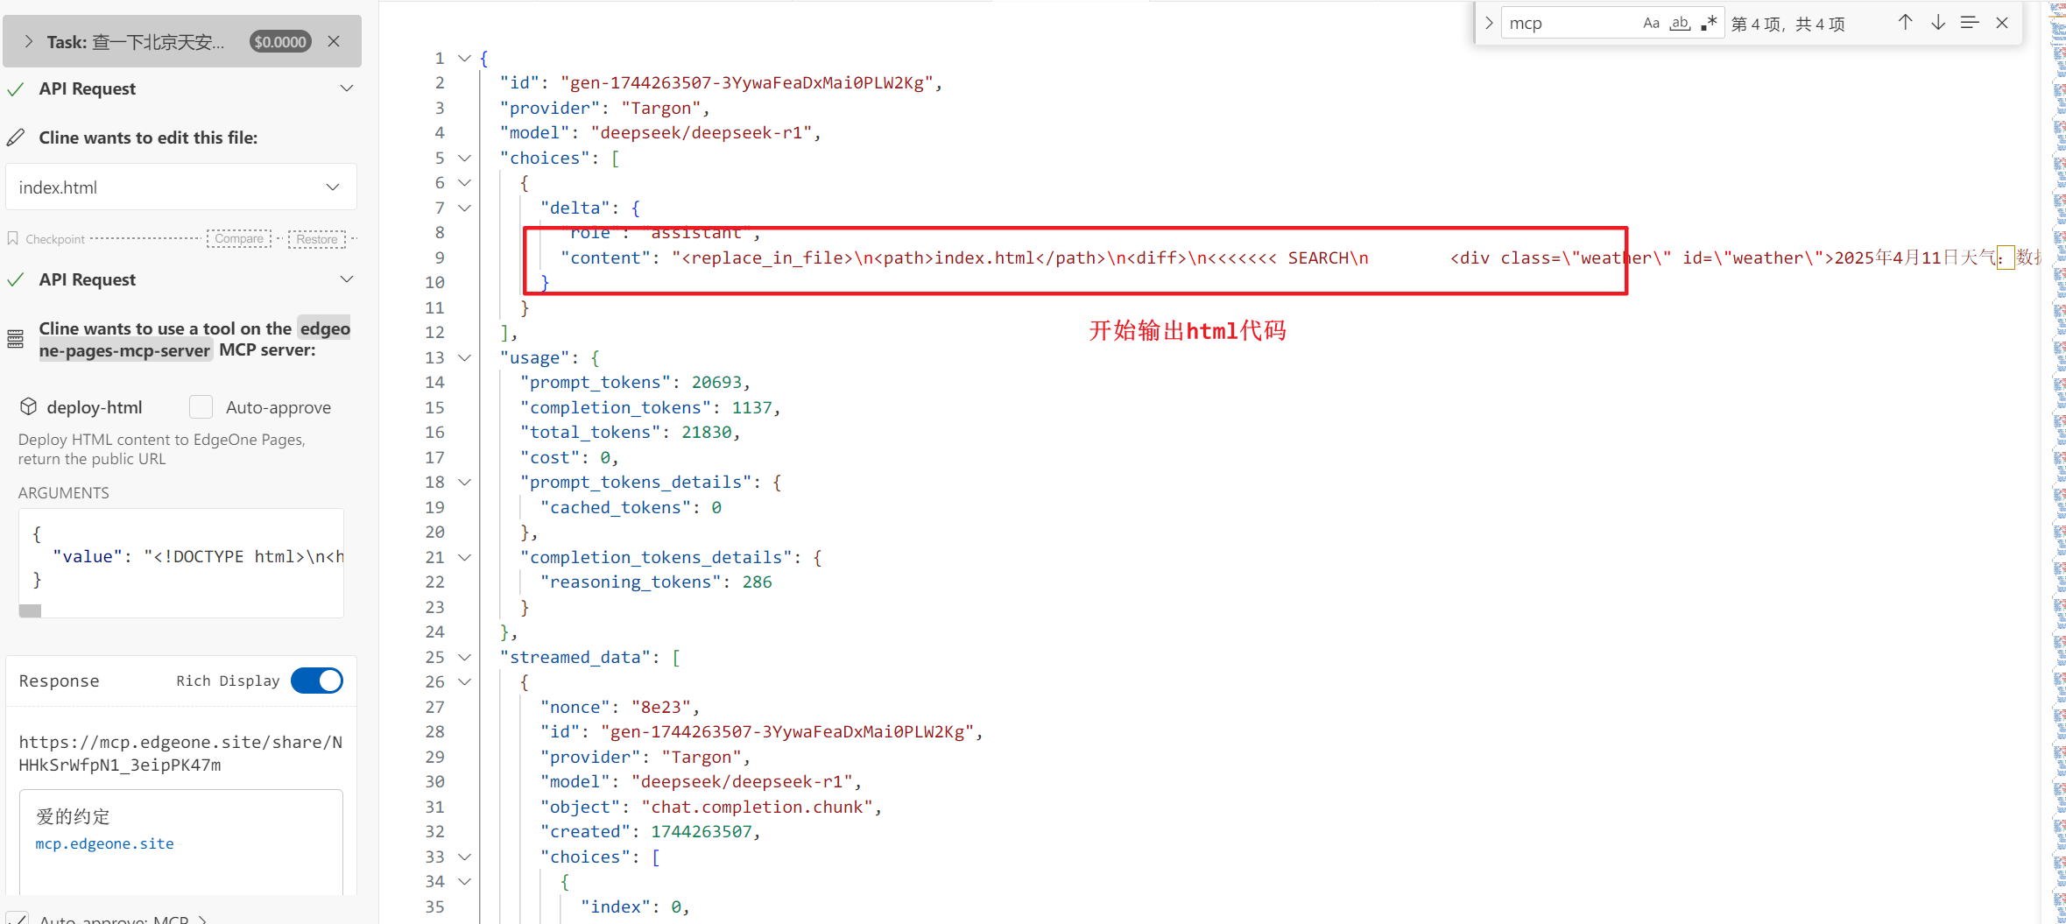Click the completion_tokens value 1137
This screenshot has height=924, width=2066.
coord(751,407)
